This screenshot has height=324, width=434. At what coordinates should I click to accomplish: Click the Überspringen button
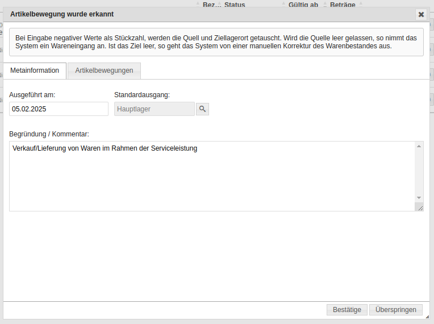[x=396, y=310]
